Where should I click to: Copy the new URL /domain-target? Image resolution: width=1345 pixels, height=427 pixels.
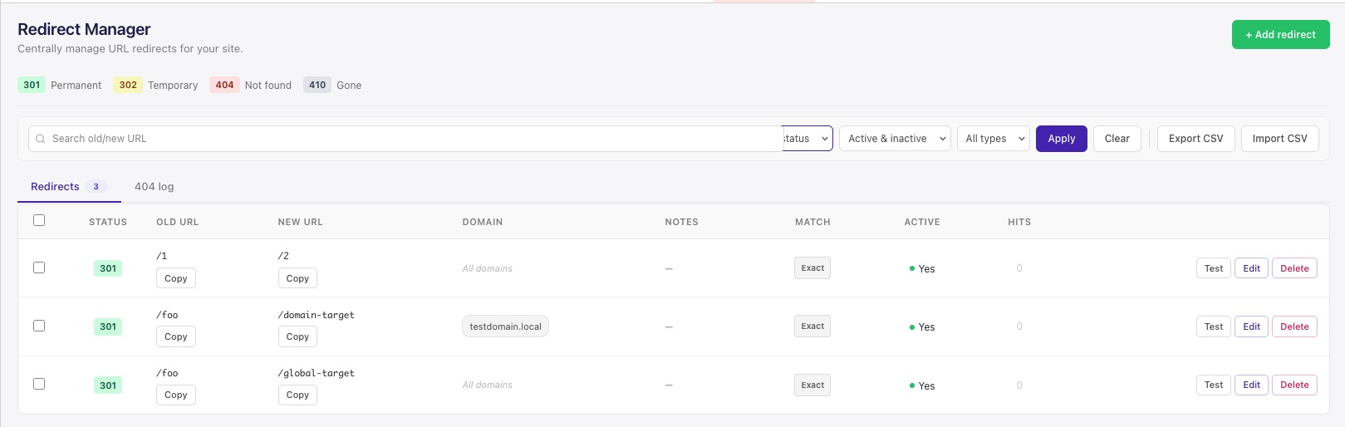pyautogui.click(x=297, y=336)
